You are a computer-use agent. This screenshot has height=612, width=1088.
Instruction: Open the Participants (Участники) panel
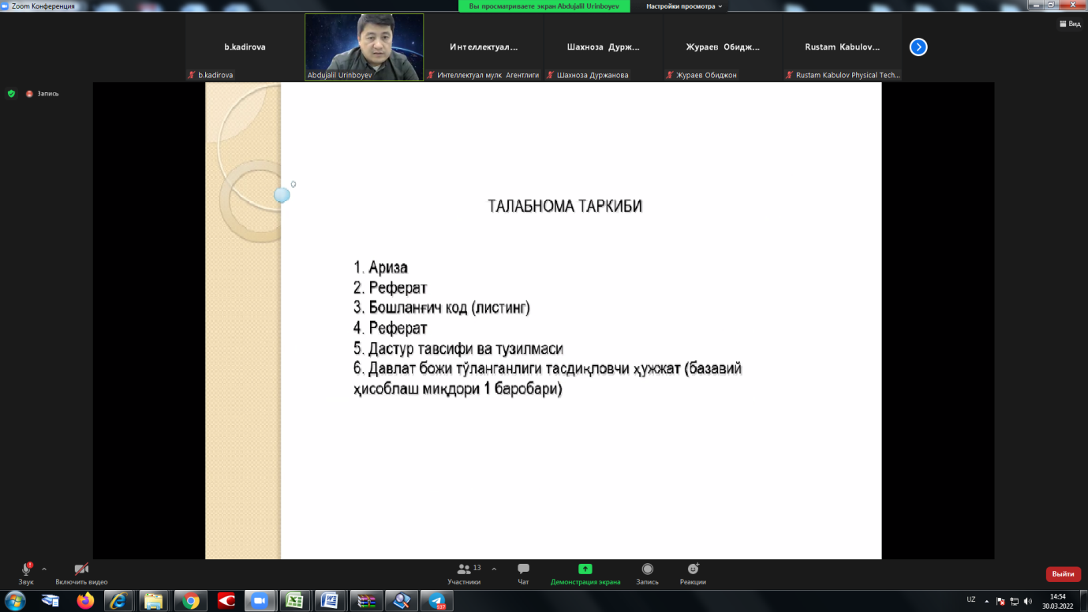464,573
